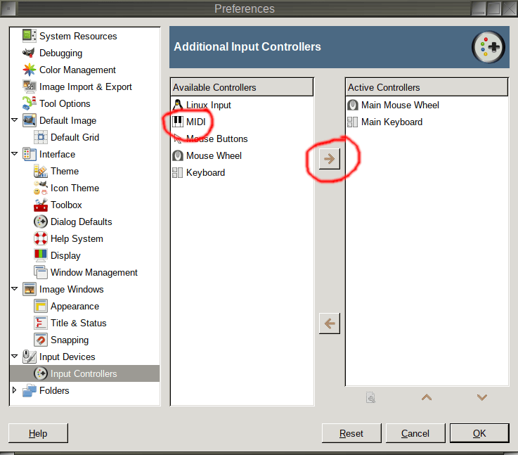The image size is (518, 455).
Task: Click the Icon Theme icon
Action: click(40, 188)
